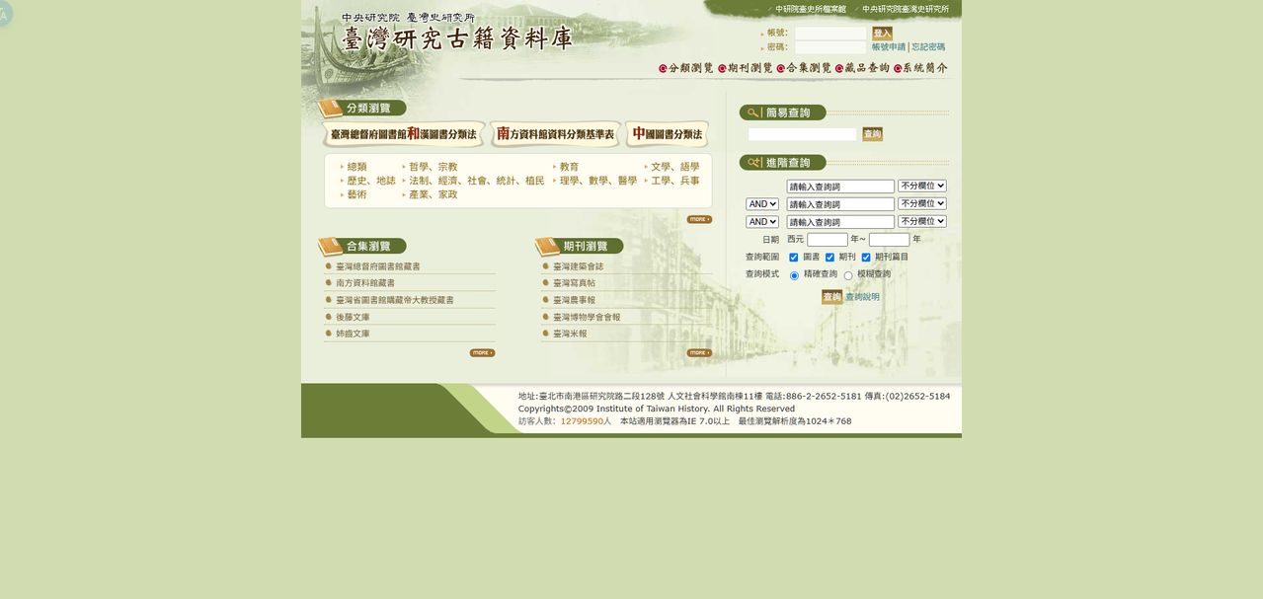This screenshot has height=599, width=1263.
Task: Click the 分類瀏覽 book icon header
Action: (361, 109)
